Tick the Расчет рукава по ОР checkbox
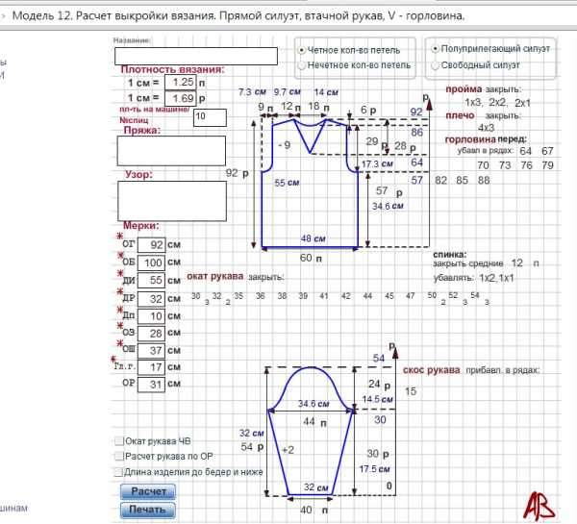Image resolution: width=577 pixels, height=524 pixels. pos(118,457)
